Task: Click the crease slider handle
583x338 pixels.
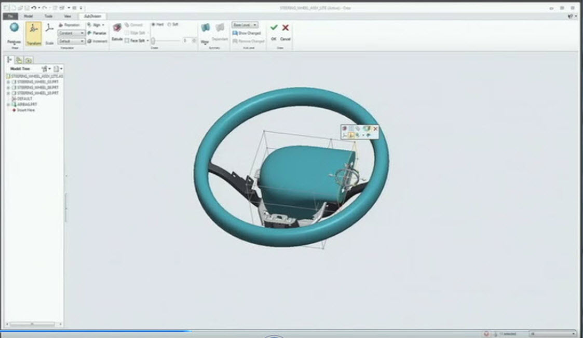Action: (x=153, y=40)
